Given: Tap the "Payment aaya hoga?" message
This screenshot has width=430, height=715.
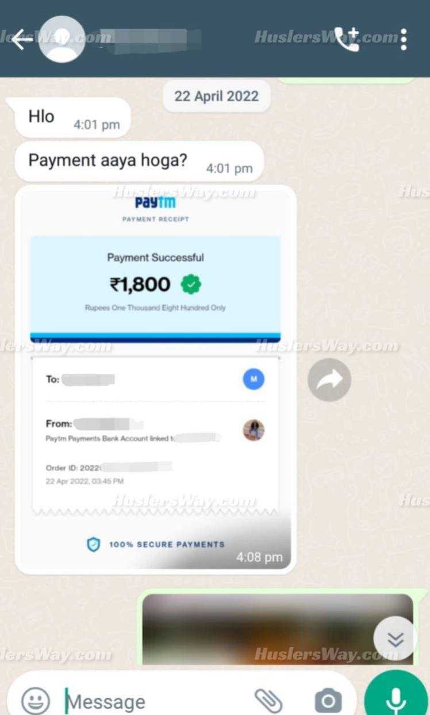Looking at the screenshot, I should pos(139,162).
